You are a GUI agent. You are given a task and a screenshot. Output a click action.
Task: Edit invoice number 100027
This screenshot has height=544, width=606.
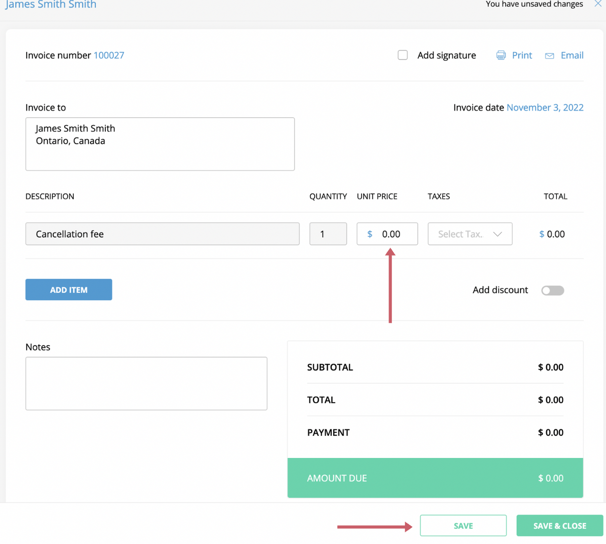pos(109,55)
